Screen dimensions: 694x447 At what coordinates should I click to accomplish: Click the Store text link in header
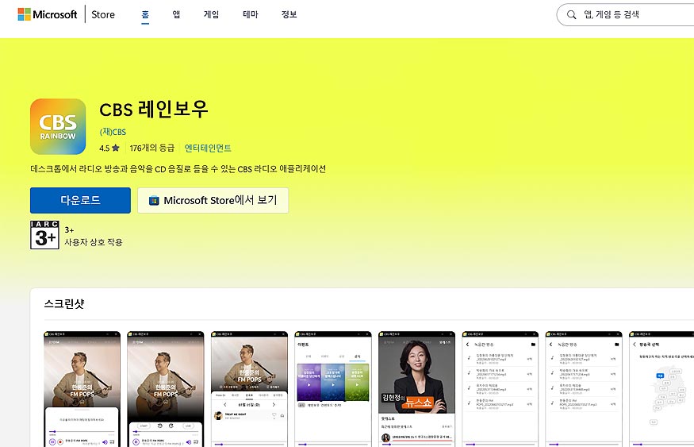(x=103, y=14)
